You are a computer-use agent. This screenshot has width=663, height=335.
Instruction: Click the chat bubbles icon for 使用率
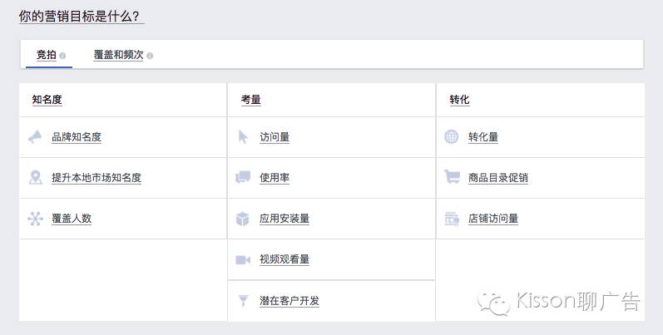pyautogui.click(x=243, y=177)
